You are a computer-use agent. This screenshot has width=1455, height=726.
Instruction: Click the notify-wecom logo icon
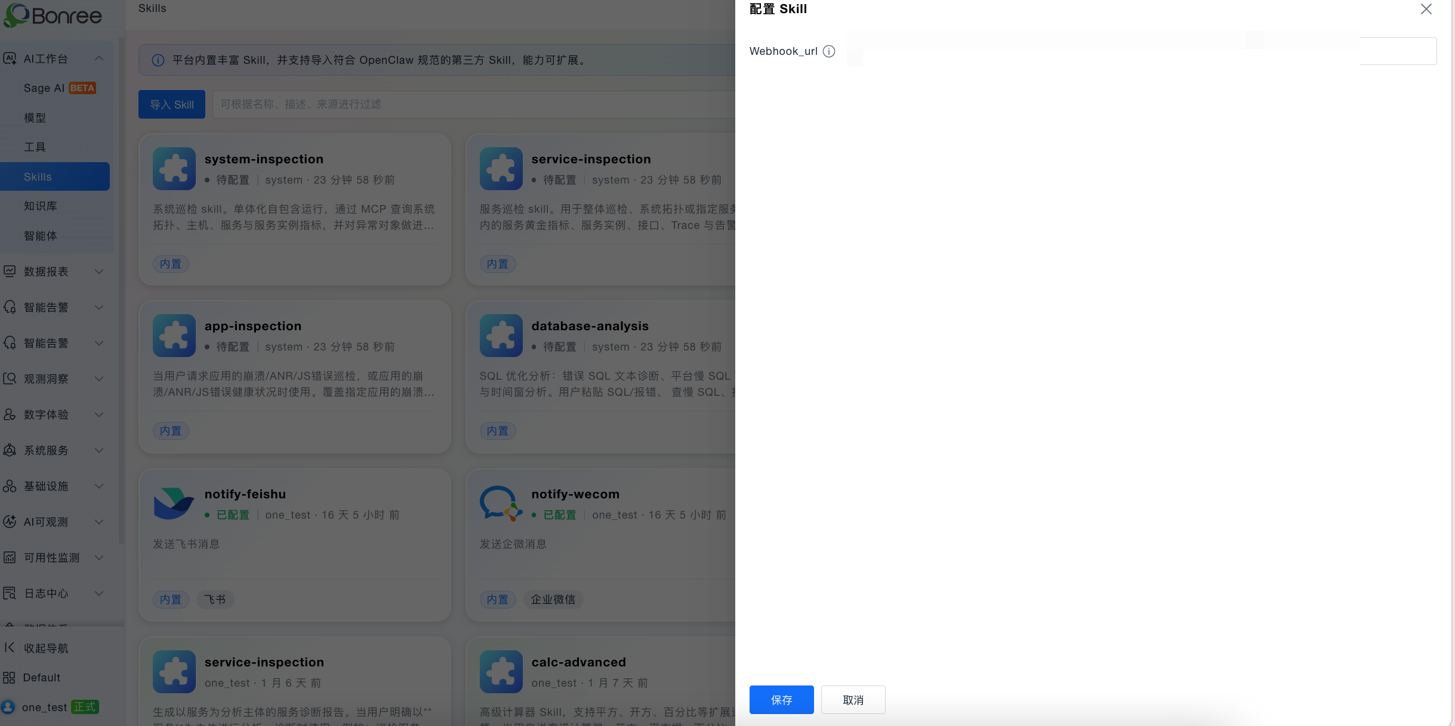(x=501, y=503)
